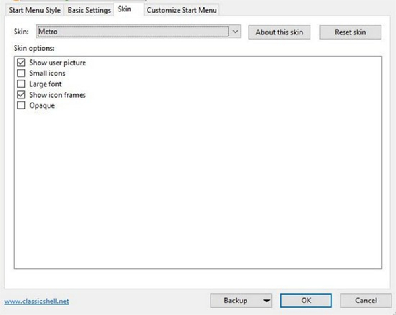
Task: Open the www.classicshell.net link
Action: coord(36,301)
